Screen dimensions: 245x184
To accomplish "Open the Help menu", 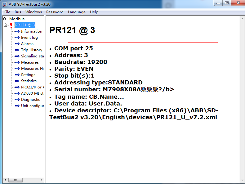I will 94,12.
